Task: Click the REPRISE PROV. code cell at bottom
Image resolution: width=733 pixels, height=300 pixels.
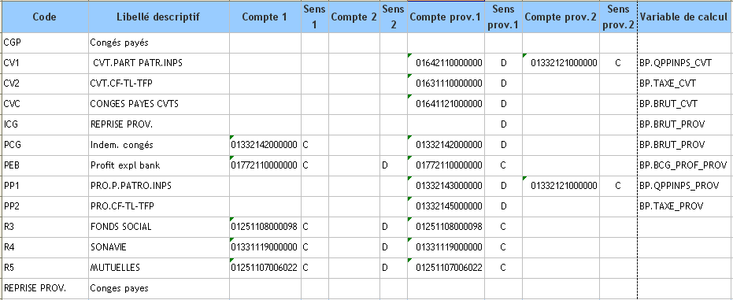Action: [x=44, y=288]
